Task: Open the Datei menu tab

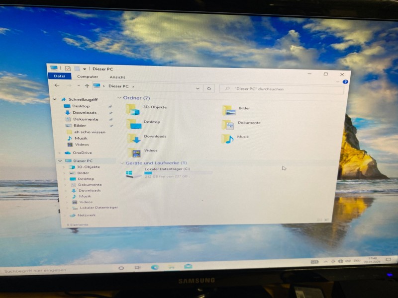Action: coord(59,76)
